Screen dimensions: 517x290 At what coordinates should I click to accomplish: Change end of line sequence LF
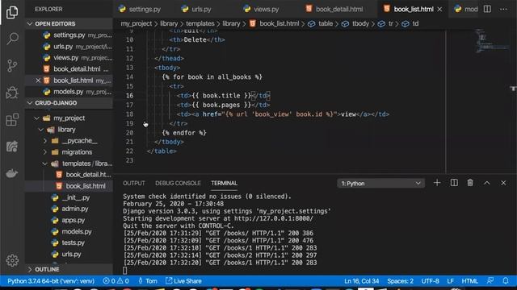[x=450, y=281]
